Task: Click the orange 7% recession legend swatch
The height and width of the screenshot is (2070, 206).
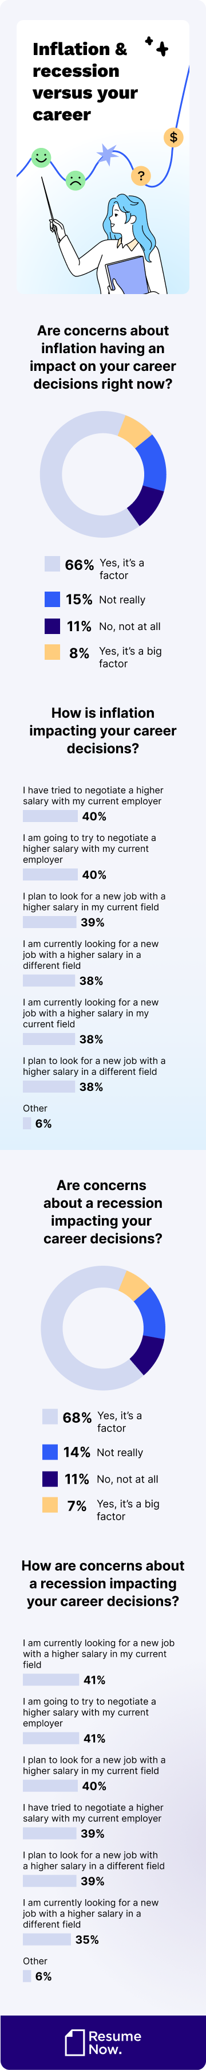Action: click(50, 1505)
